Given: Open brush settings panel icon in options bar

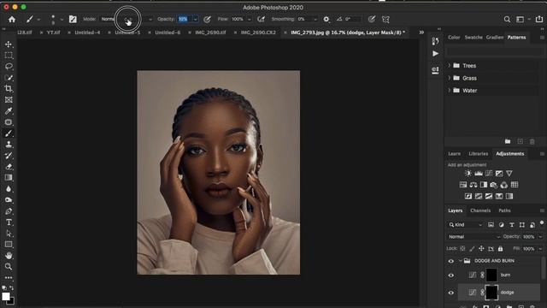Looking at the screenshot, I should click(73, 19).
